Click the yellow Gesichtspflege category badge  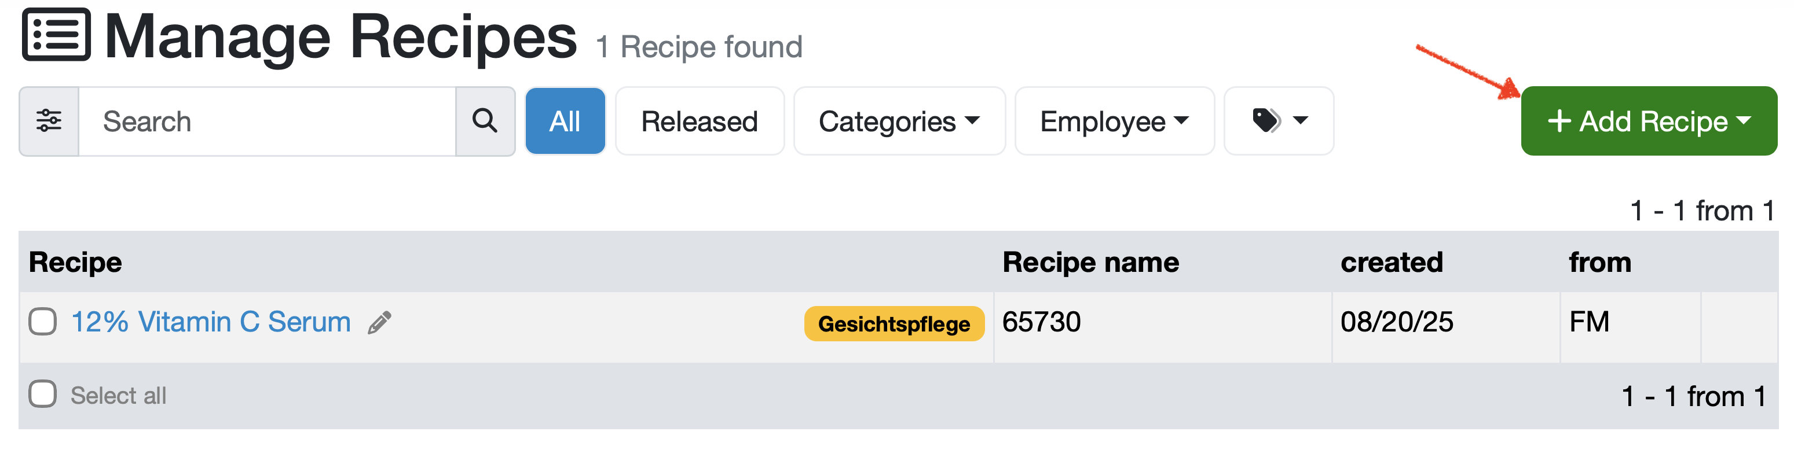[x=894, y=324]
